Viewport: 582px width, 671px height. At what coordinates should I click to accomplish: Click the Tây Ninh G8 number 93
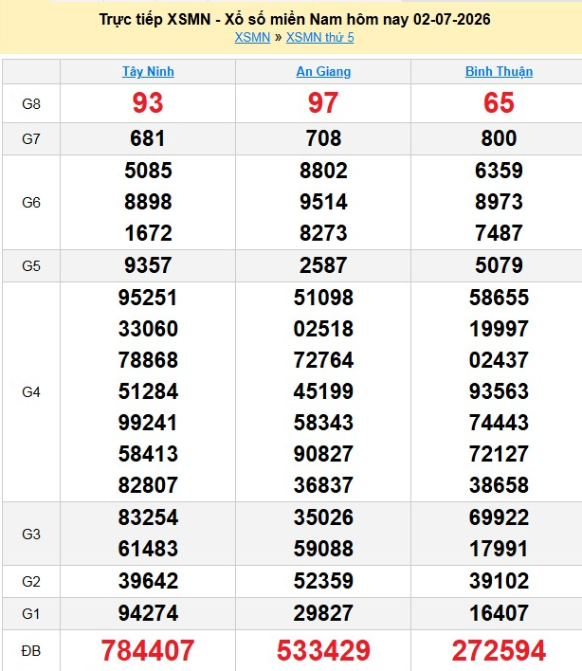click(148, 103)
